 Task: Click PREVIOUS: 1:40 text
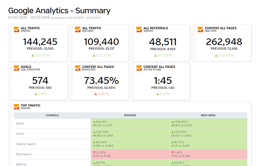coord(163,88)
